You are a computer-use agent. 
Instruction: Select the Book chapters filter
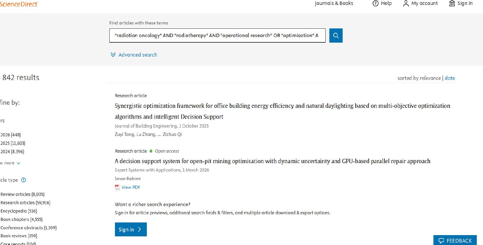[21, 219]
